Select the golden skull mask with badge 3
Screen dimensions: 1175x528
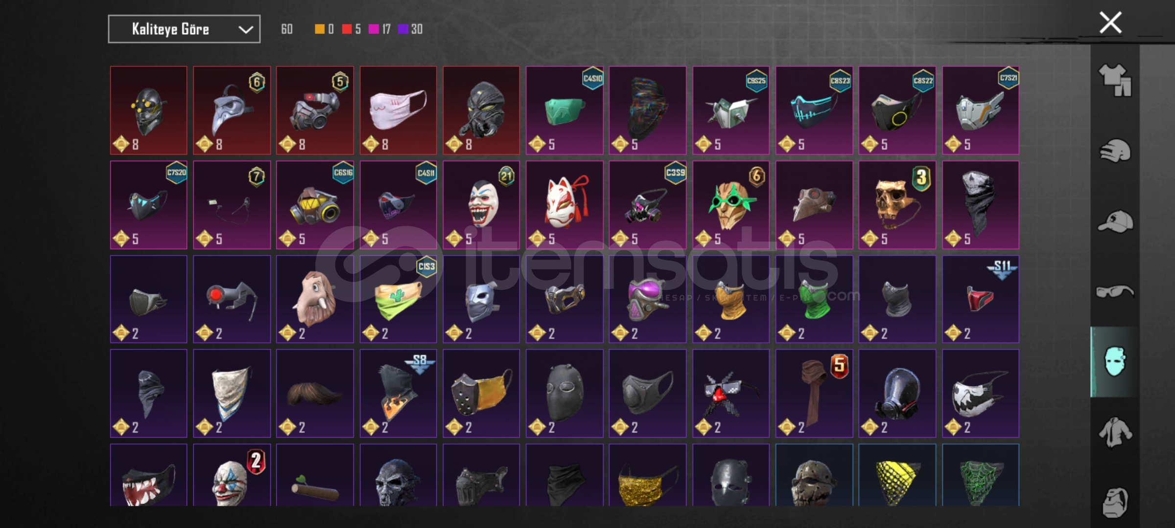point(897,205)
